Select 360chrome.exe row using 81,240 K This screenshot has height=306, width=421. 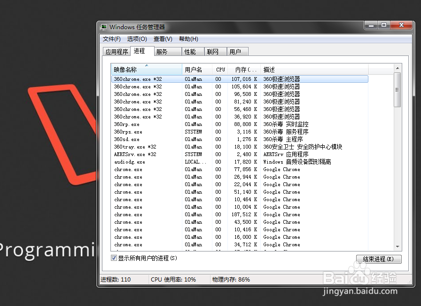pyautogui.click(x=240, y=102)
